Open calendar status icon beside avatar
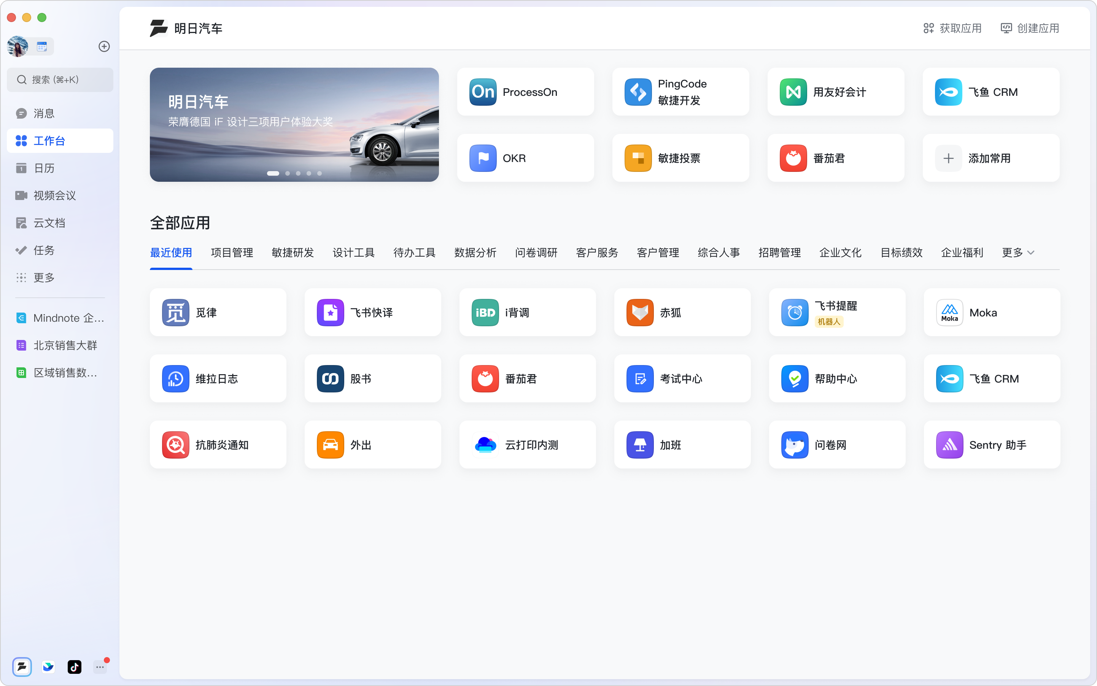Screen dimensions: 1097x686 tap(42, 46)
